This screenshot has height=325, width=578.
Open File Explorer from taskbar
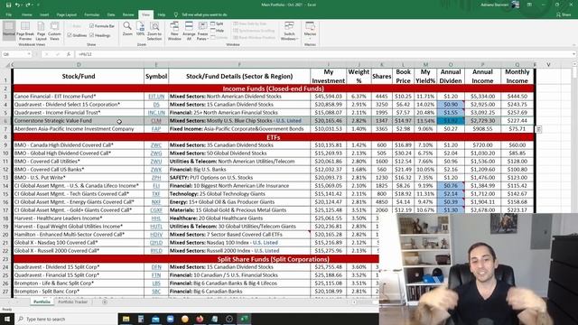(126, 319)
